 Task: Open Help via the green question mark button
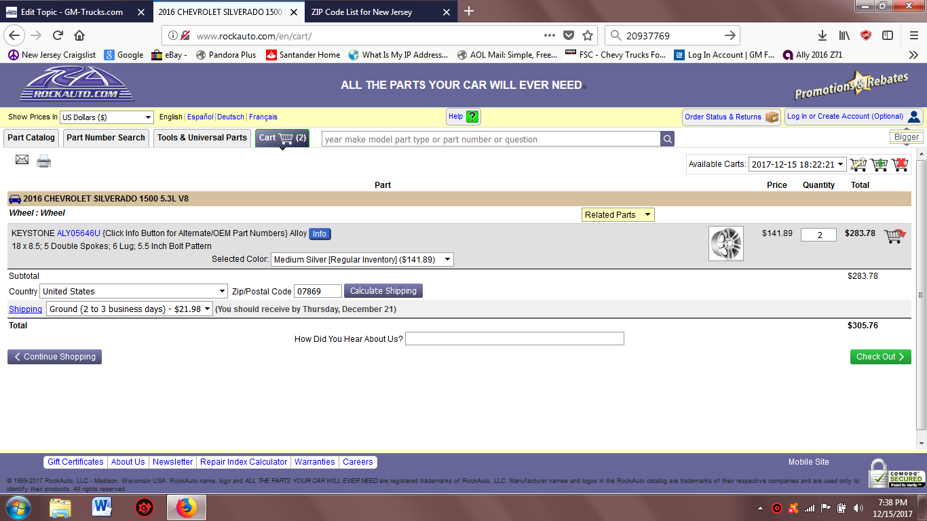463,117
